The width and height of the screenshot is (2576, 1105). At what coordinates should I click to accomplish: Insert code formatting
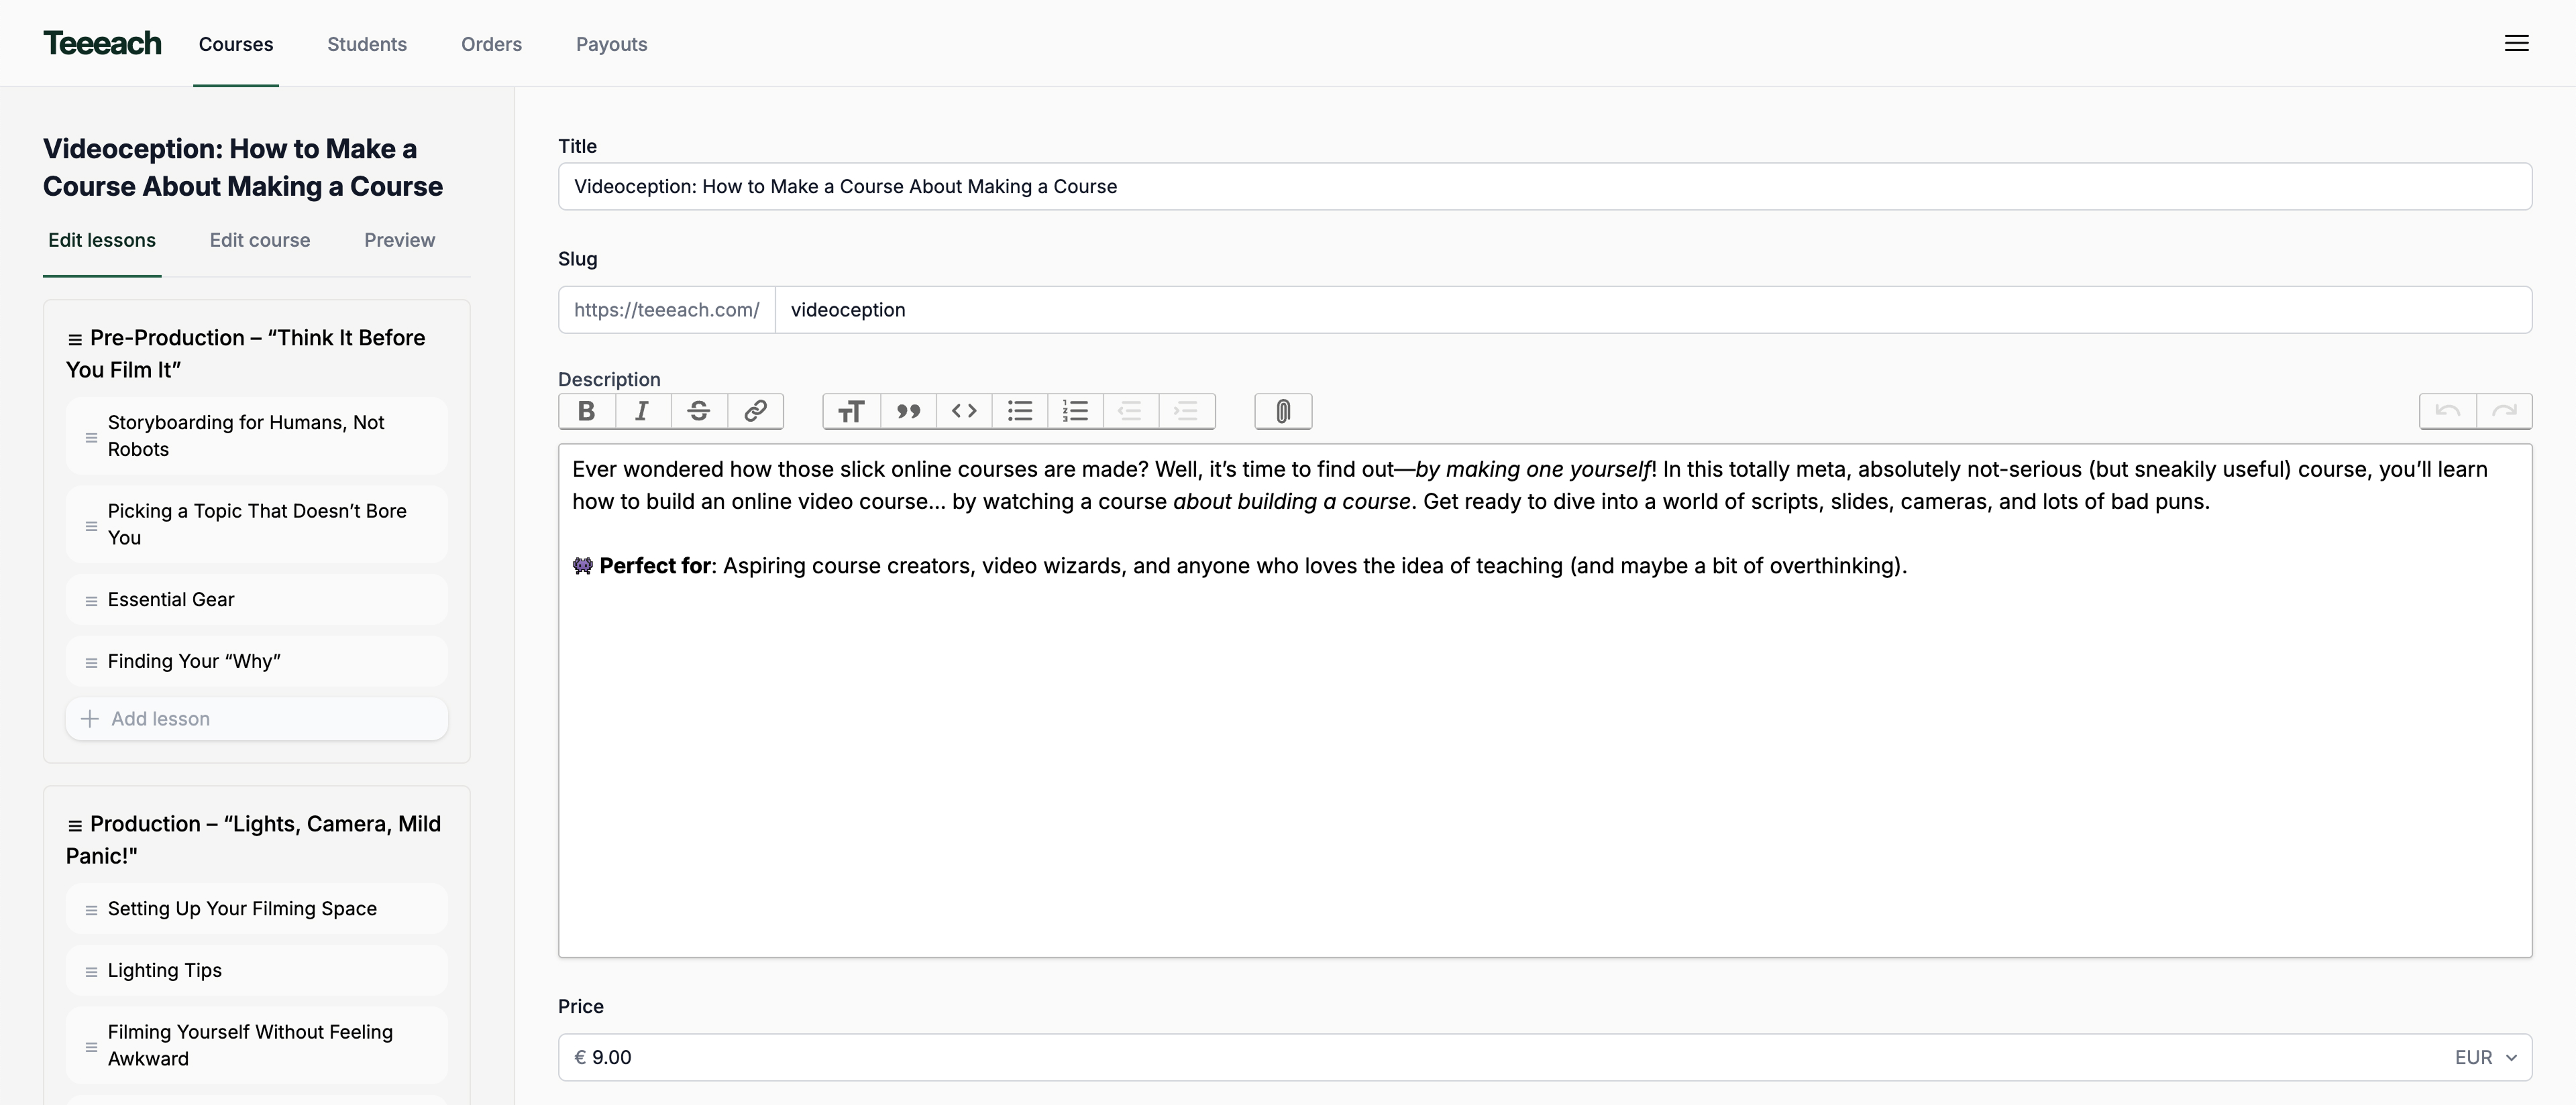tap(964, 410)
